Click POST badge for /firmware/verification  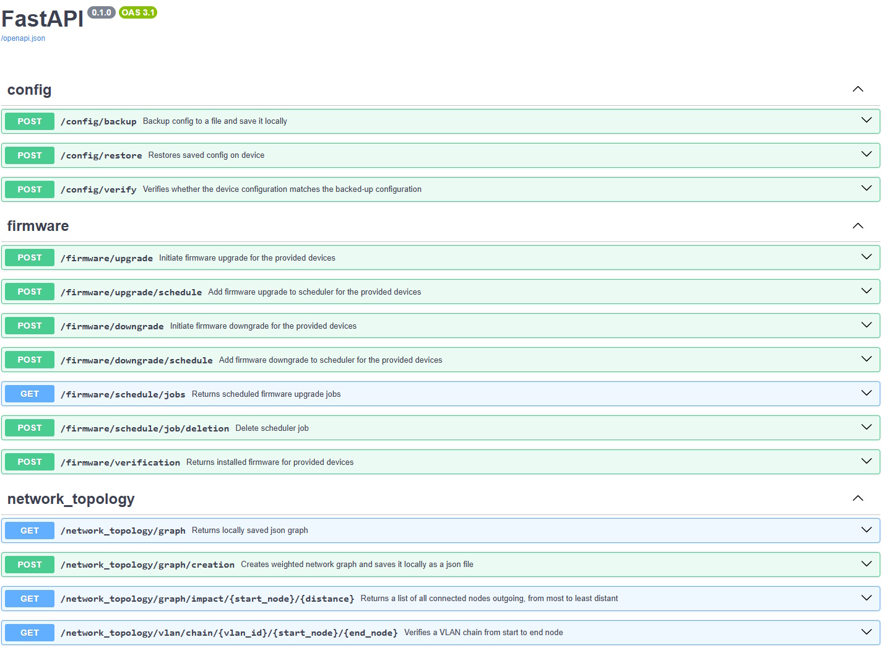pos(30,462)
